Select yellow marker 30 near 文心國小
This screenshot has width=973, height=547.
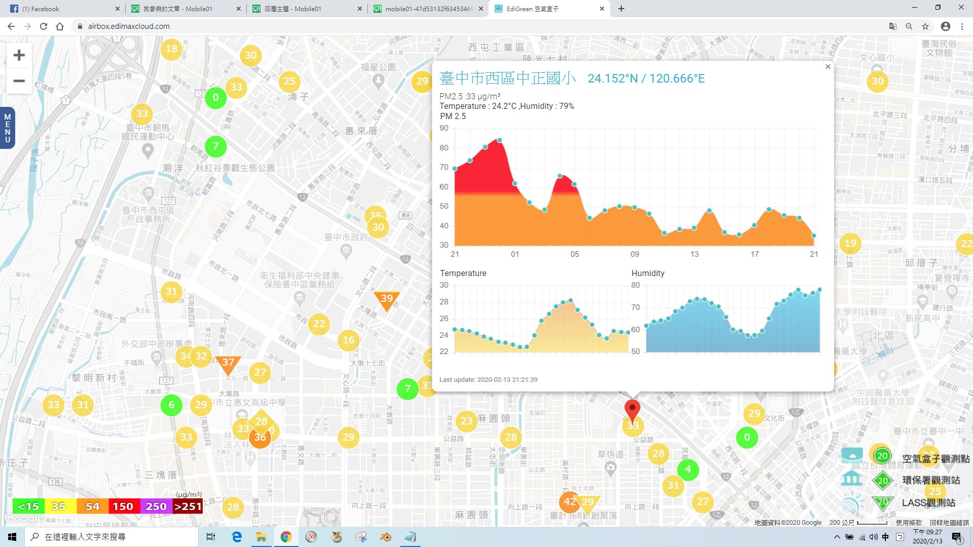(x=878, y=81)
